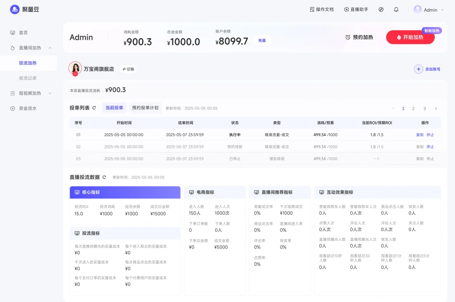Viewport: 455px width, 302px height.
Task: Click the 核心指标 header icon
Action: coord(77,192)
